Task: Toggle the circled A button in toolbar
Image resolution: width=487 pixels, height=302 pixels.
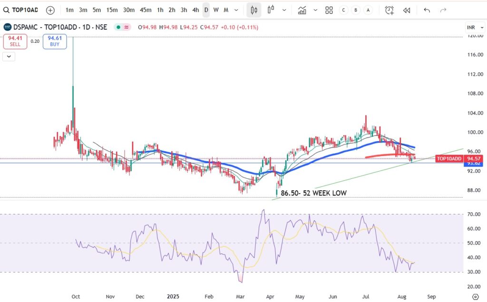Action: [368, 10]
